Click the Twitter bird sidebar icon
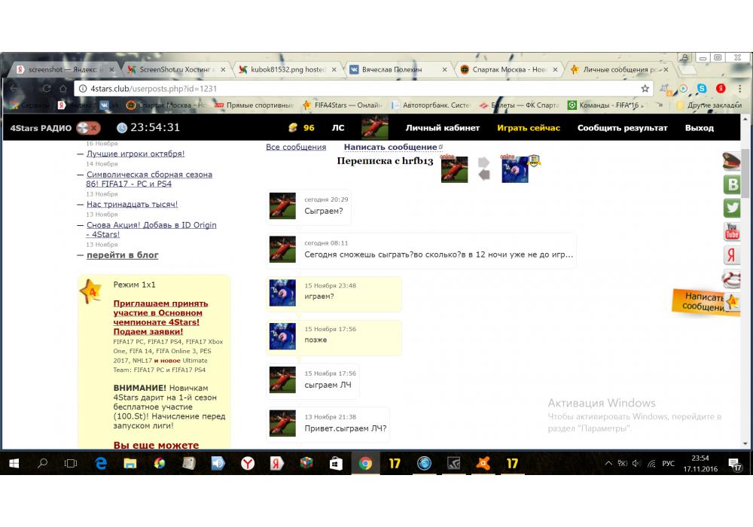This screenshot has width=753, height=527. point(731,208)
